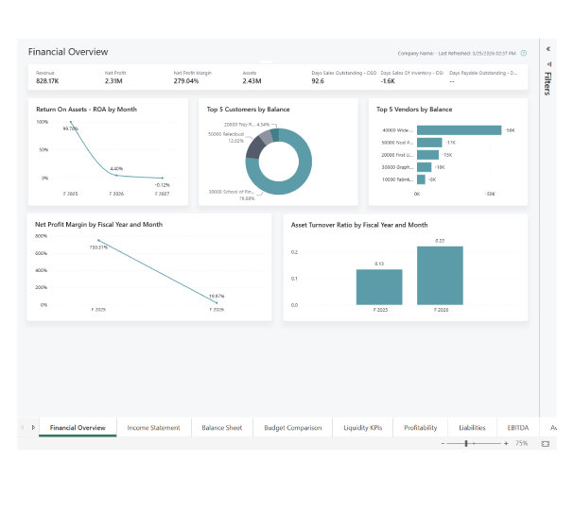Select the 50000 Nod vendor bar
The width and height of the screenshot is (574, 512).
(x=429, y=143)
